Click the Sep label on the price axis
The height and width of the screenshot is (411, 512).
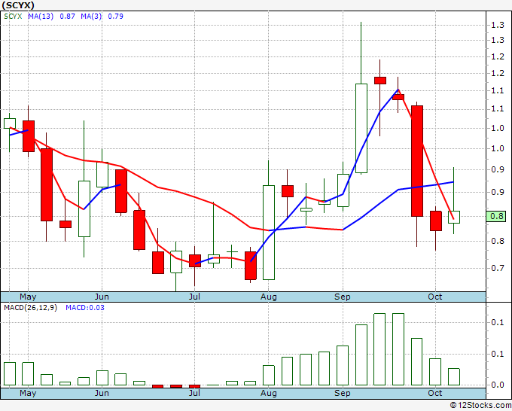pyautogui.click(x=342, y=297)
